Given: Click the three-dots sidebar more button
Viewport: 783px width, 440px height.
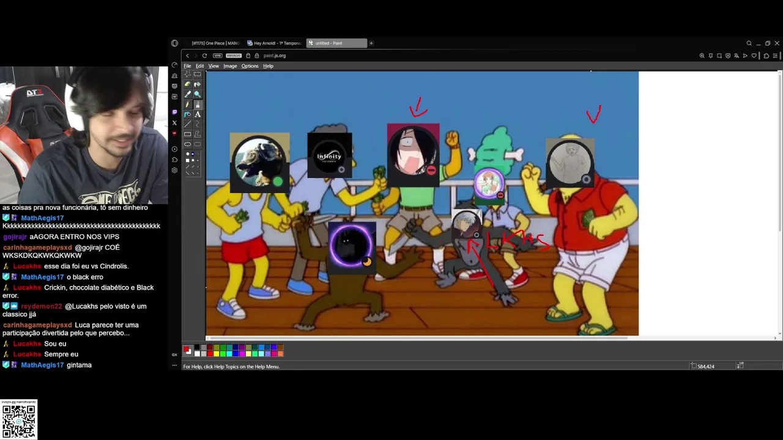Looking at the screenshot, I should tap(174, 365).
